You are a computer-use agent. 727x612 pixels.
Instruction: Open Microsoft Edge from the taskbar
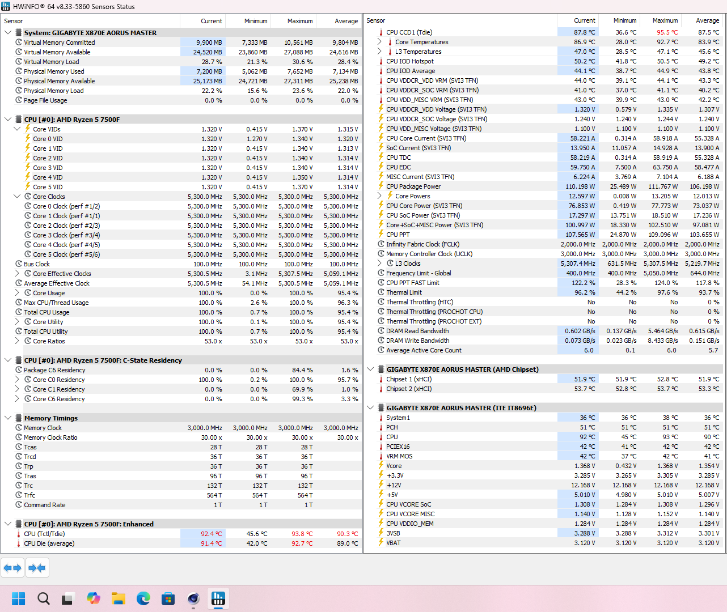point(143,598)
